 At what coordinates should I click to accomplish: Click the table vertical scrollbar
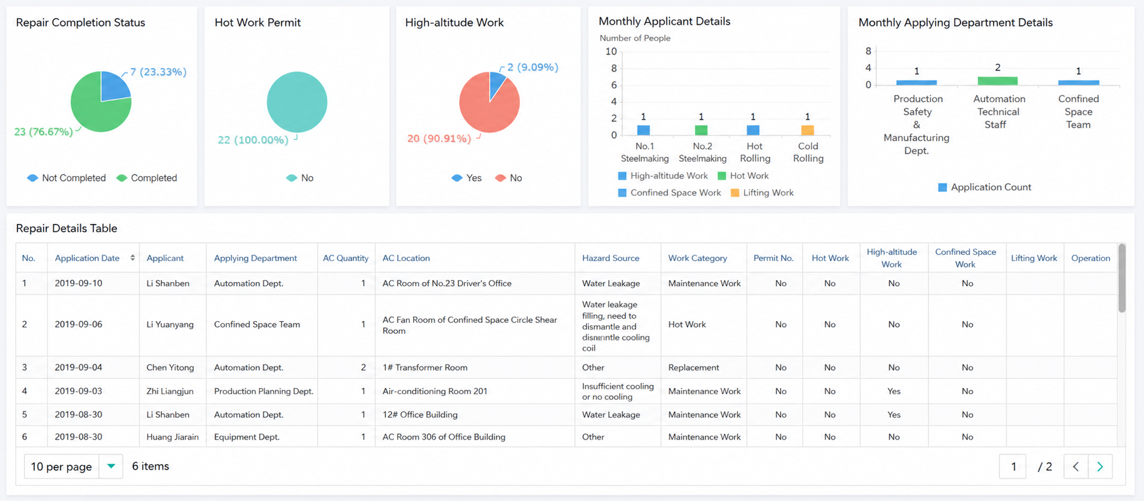click(x=1122, y=278)
